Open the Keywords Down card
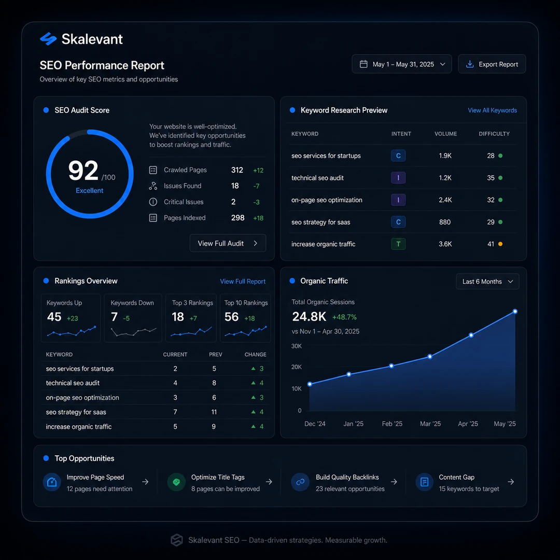This screenshot has width=560, height=560. [x=133, y=318]
